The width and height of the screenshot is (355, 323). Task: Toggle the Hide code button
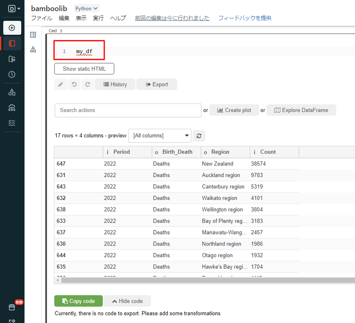(127, 301)
